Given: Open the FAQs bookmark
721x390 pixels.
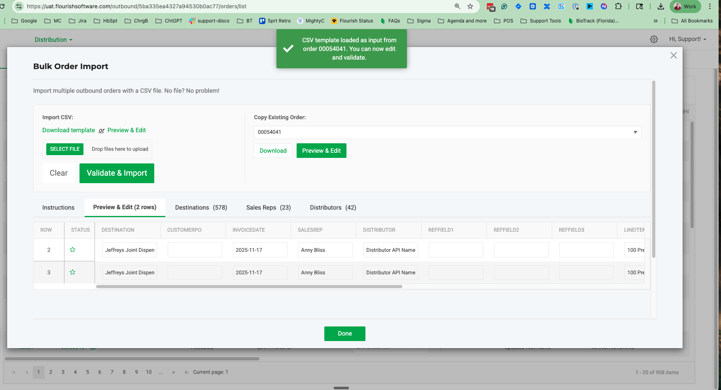Looking at the screenshot, I should [x=390, y=21].
